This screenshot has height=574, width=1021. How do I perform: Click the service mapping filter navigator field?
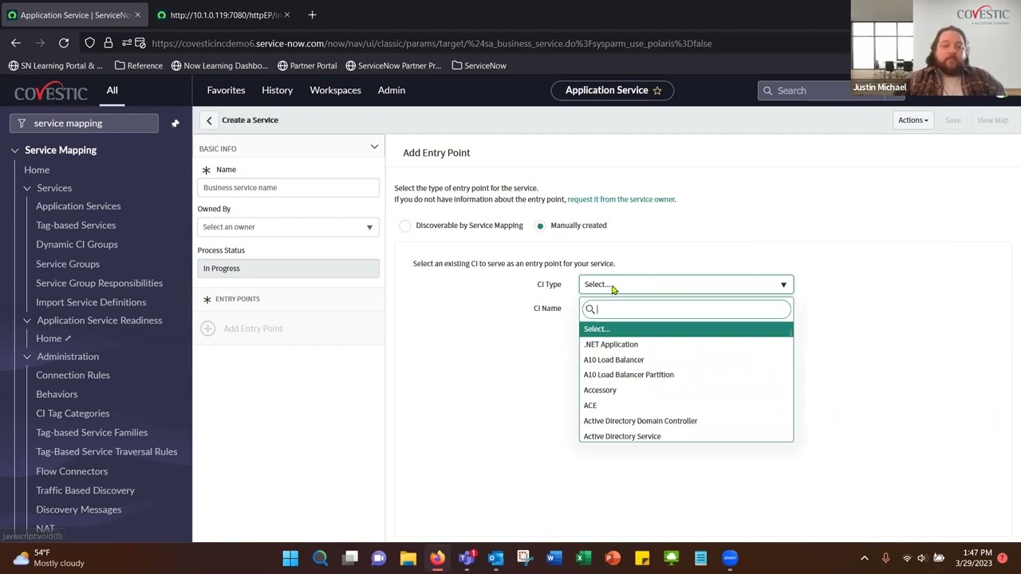coord(84,123)
